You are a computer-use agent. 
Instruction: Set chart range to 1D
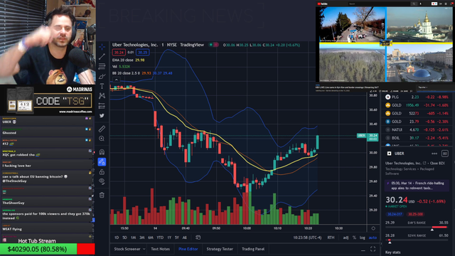coord(117,238)
